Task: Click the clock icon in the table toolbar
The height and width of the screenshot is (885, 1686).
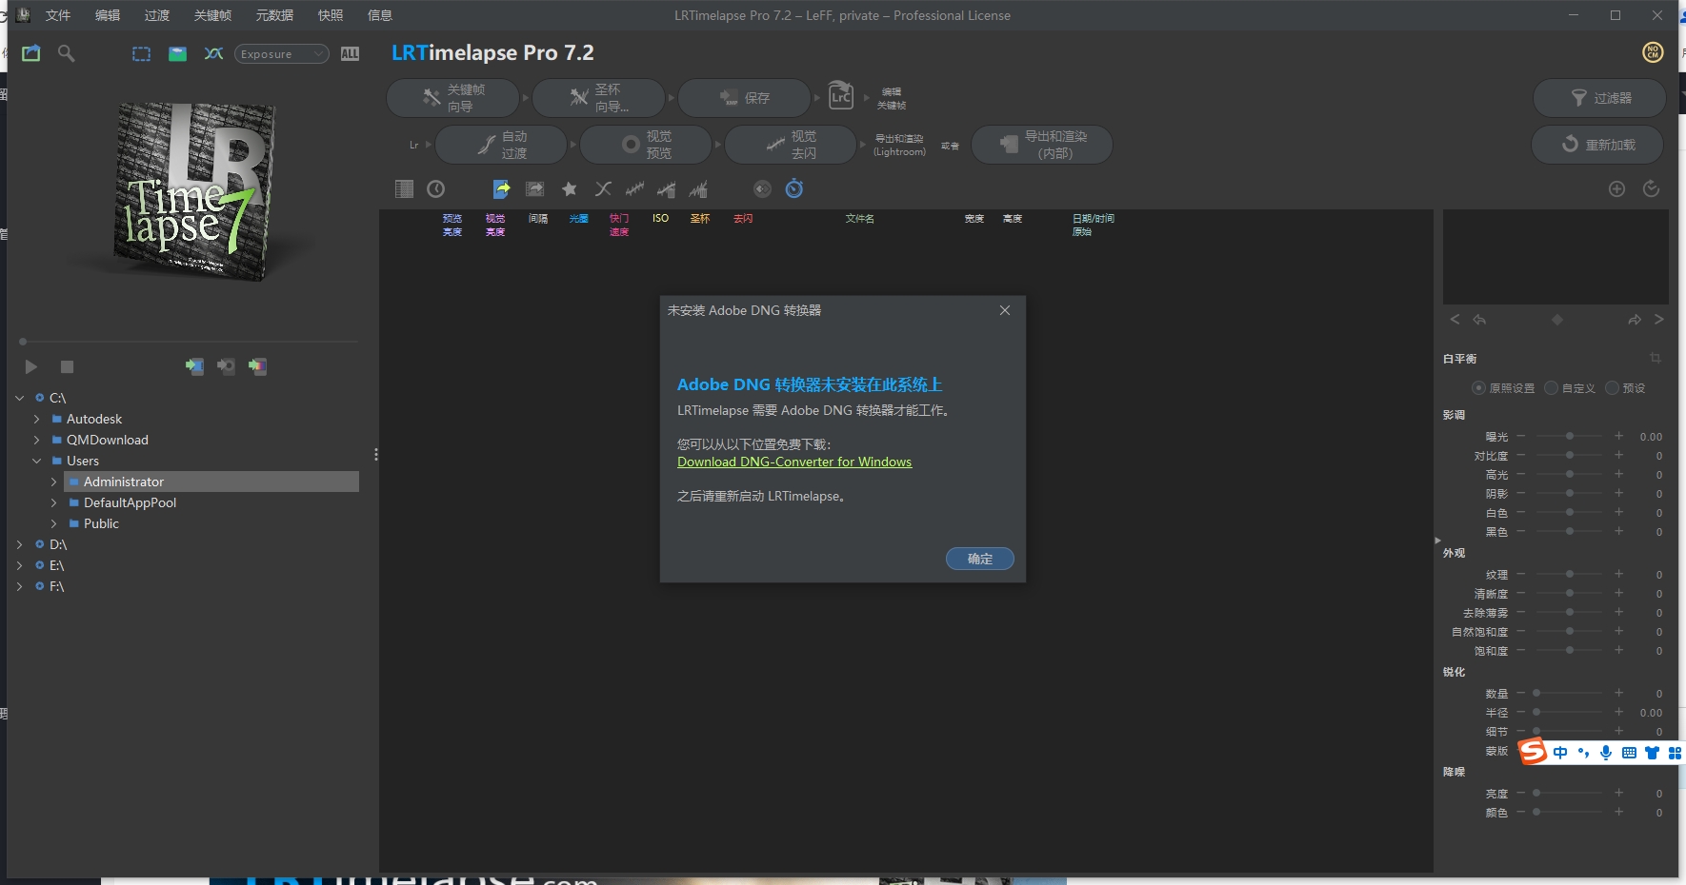Action: click(436, 189)
